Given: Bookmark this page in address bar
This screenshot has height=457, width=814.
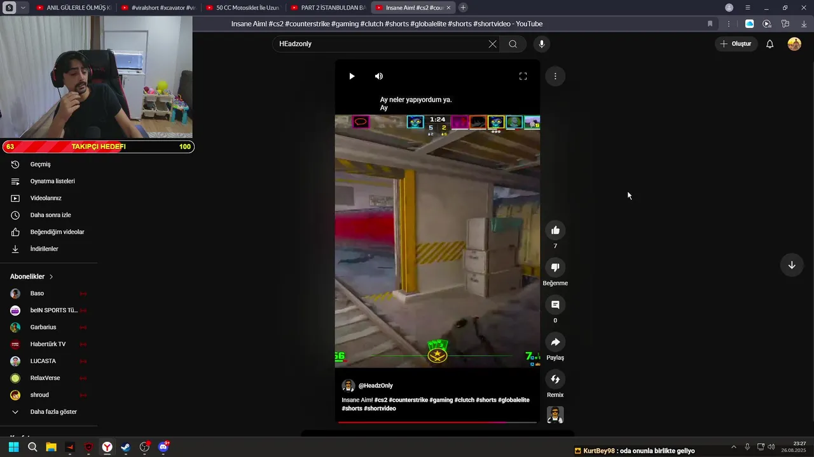Looking at the screenshot, I should pos(710,24).
